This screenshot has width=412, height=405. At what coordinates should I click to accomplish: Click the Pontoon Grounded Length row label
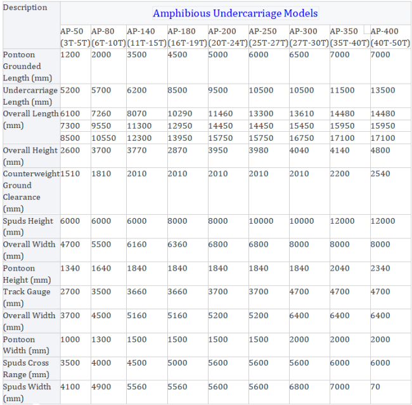pyautogui.click(x=27, y=66)
